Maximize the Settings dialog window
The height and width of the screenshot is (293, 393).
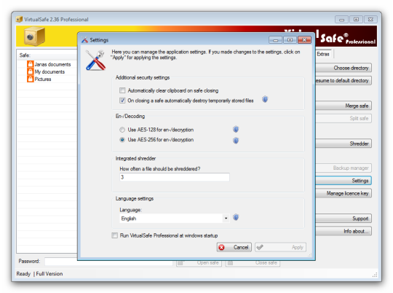coord(290,40)
